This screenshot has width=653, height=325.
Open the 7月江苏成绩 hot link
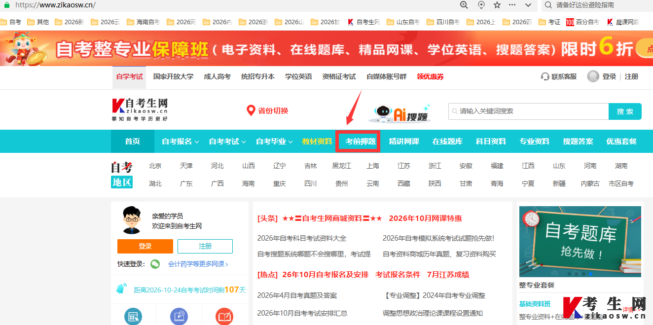coord(448,275)
